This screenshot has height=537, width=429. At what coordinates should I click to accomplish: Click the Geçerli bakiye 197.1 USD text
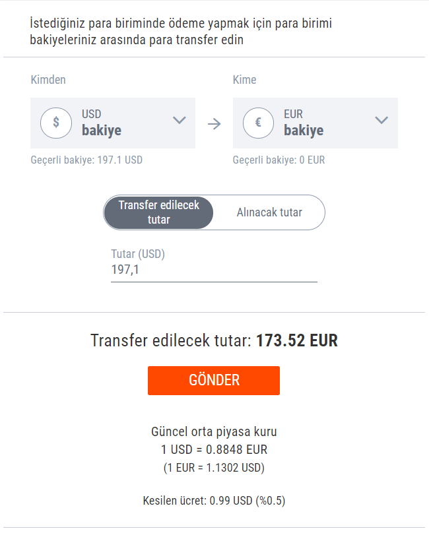(86, 160)
